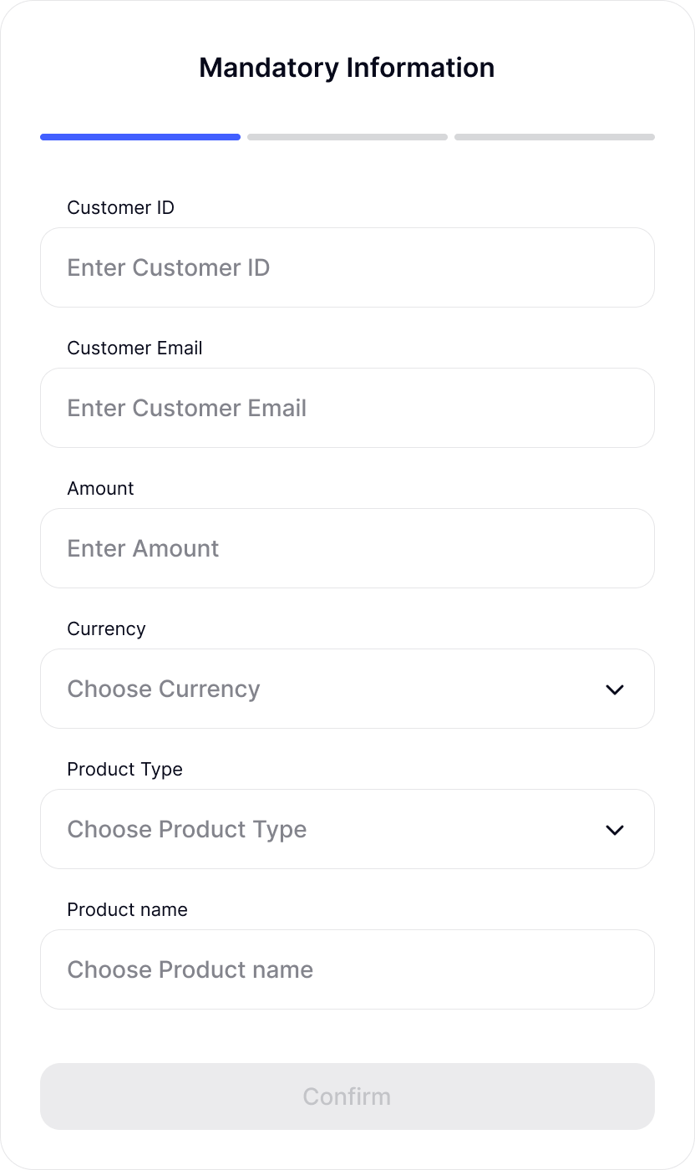The image size is (695, 1170).
Task: Click the Mandatory Information heading
Action: coord(347,68)
